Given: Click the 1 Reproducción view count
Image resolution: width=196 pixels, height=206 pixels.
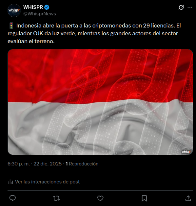Looking at the screenshot, I should 82,164.
